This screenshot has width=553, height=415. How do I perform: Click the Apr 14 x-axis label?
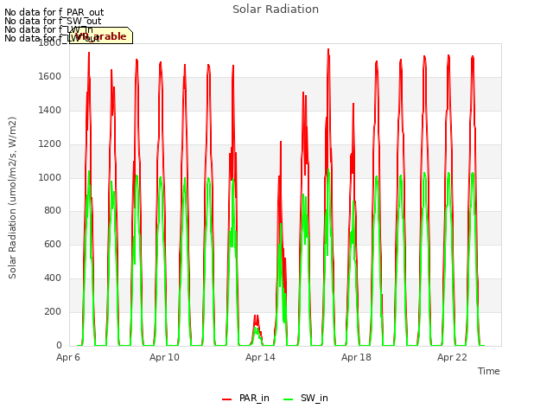point(260,357)
